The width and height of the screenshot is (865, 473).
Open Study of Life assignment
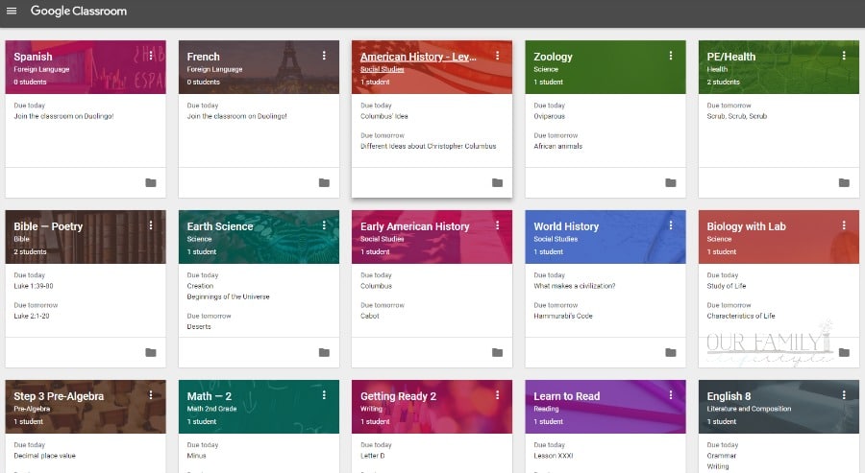point(726,286)
